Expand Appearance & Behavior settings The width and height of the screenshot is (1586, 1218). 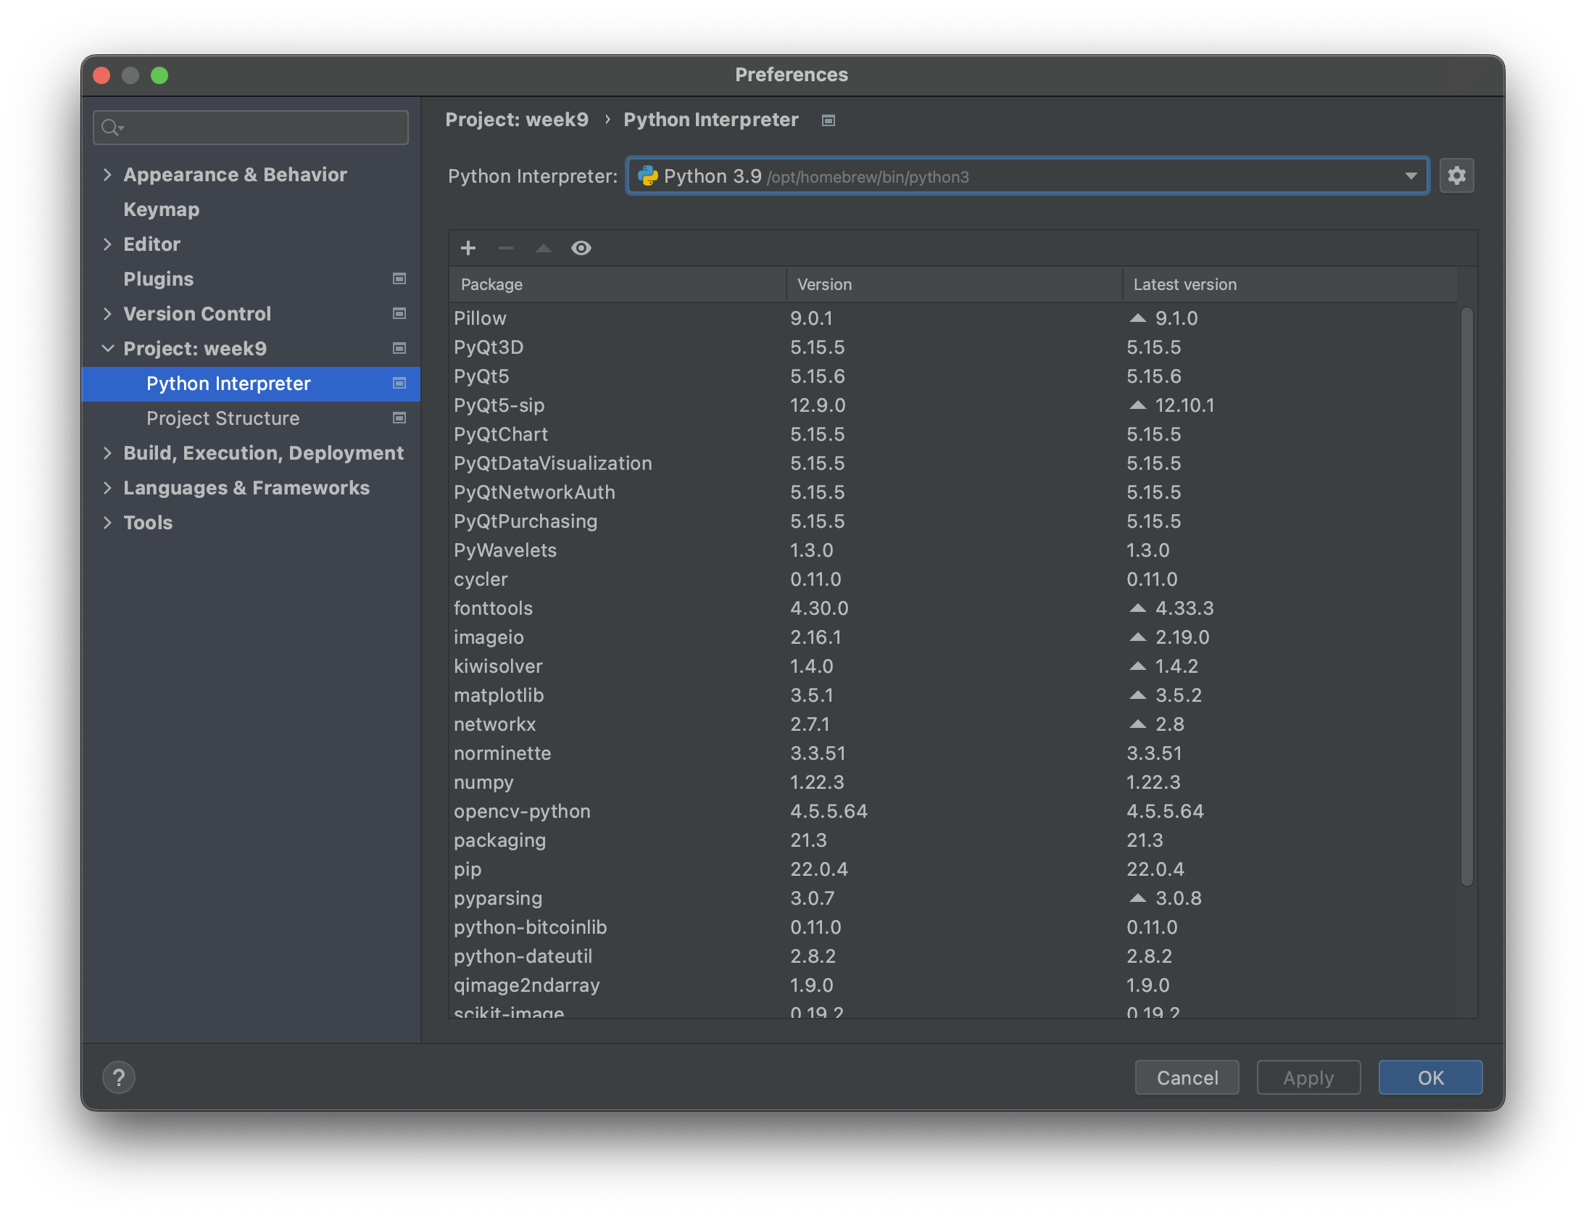tap(107, 174)
